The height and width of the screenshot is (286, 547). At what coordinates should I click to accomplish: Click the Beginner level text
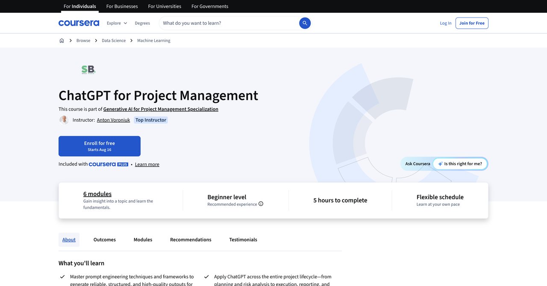[x=227, y=197]
